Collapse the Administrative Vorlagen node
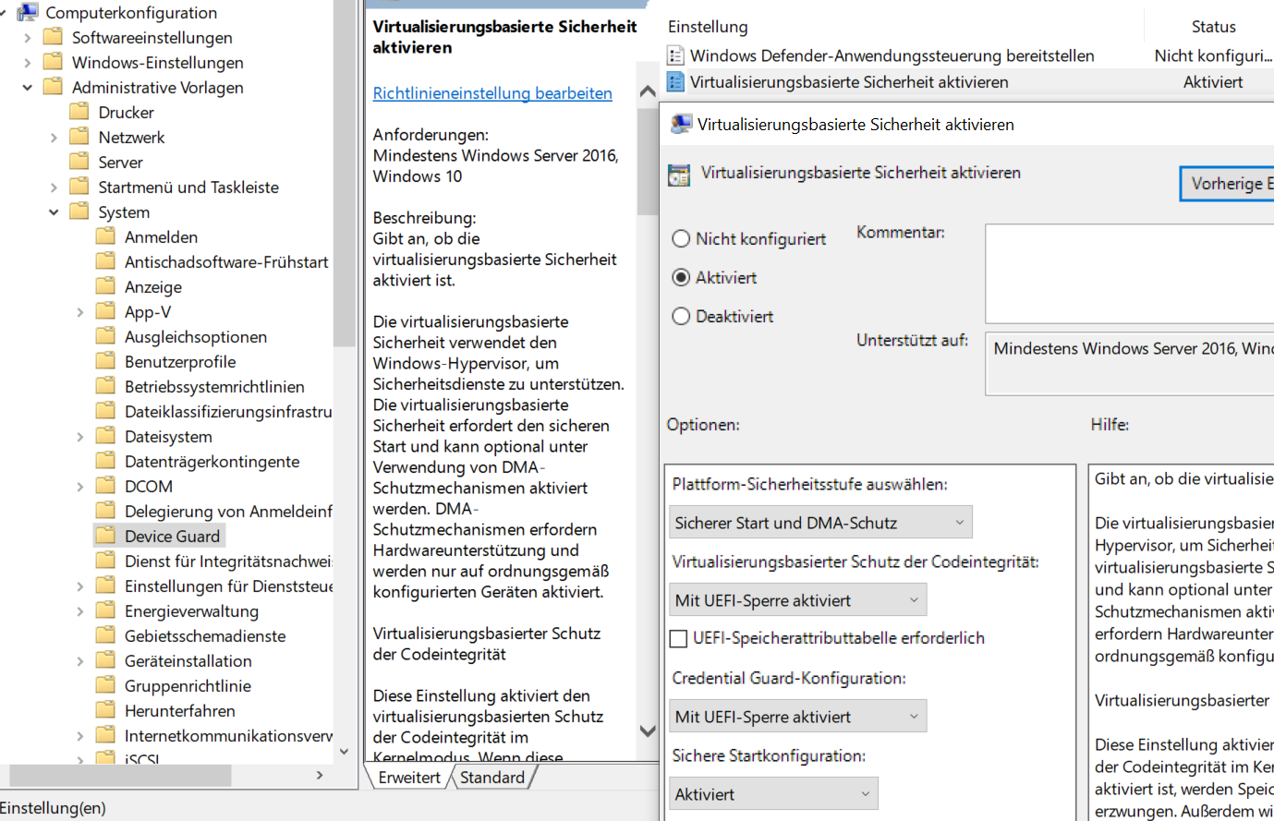This screenshot has width=1274, height=821. point(28,87)
